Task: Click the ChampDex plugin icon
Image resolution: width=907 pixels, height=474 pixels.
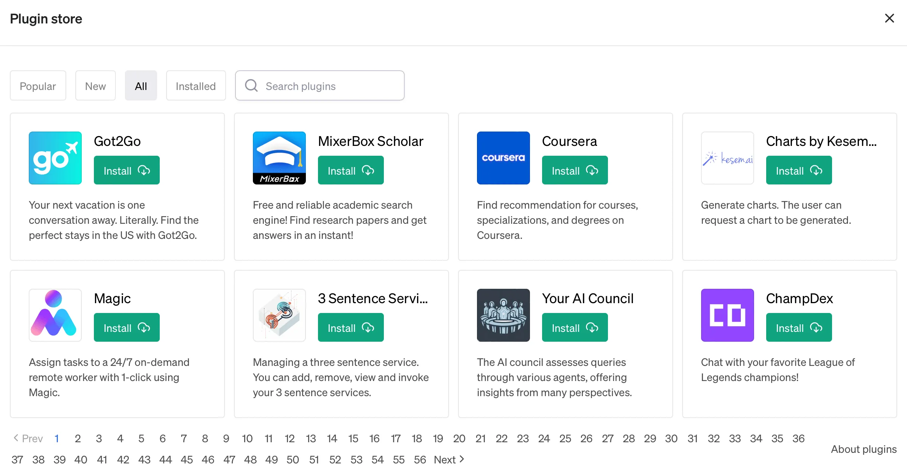Action: (x=728, y=314)
